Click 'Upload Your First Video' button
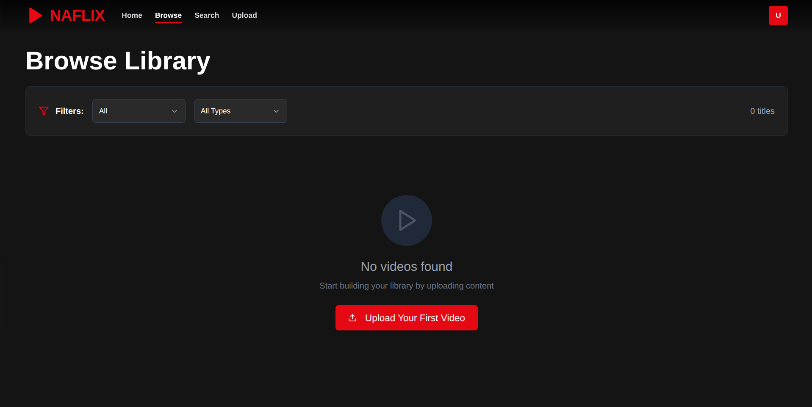This screenshot has width=812, height=407. click(x=407, y=318)
